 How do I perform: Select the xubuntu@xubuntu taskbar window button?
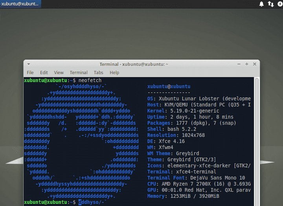[20, 4]
